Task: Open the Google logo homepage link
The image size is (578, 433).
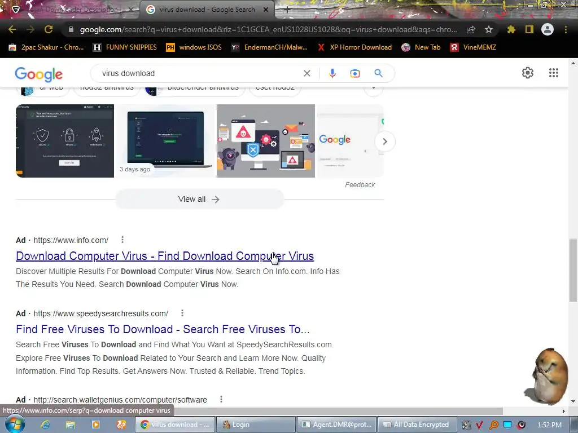Action: point(39,74)
